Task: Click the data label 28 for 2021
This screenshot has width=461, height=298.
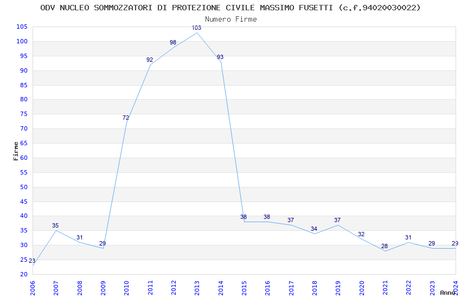Action: [385, 246]
